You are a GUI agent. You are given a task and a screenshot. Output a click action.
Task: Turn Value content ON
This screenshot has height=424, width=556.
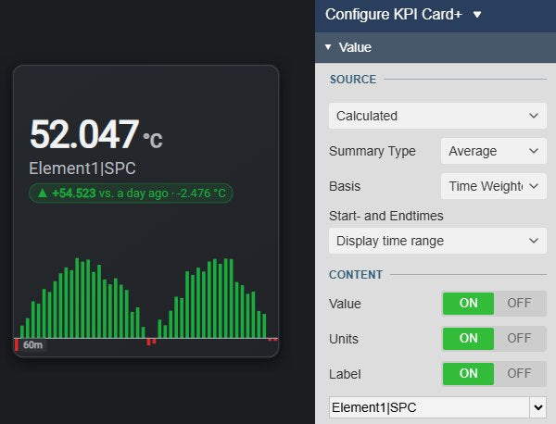(468, 304)
